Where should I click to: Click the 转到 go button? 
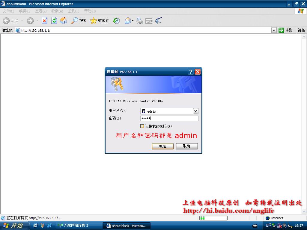286,30
